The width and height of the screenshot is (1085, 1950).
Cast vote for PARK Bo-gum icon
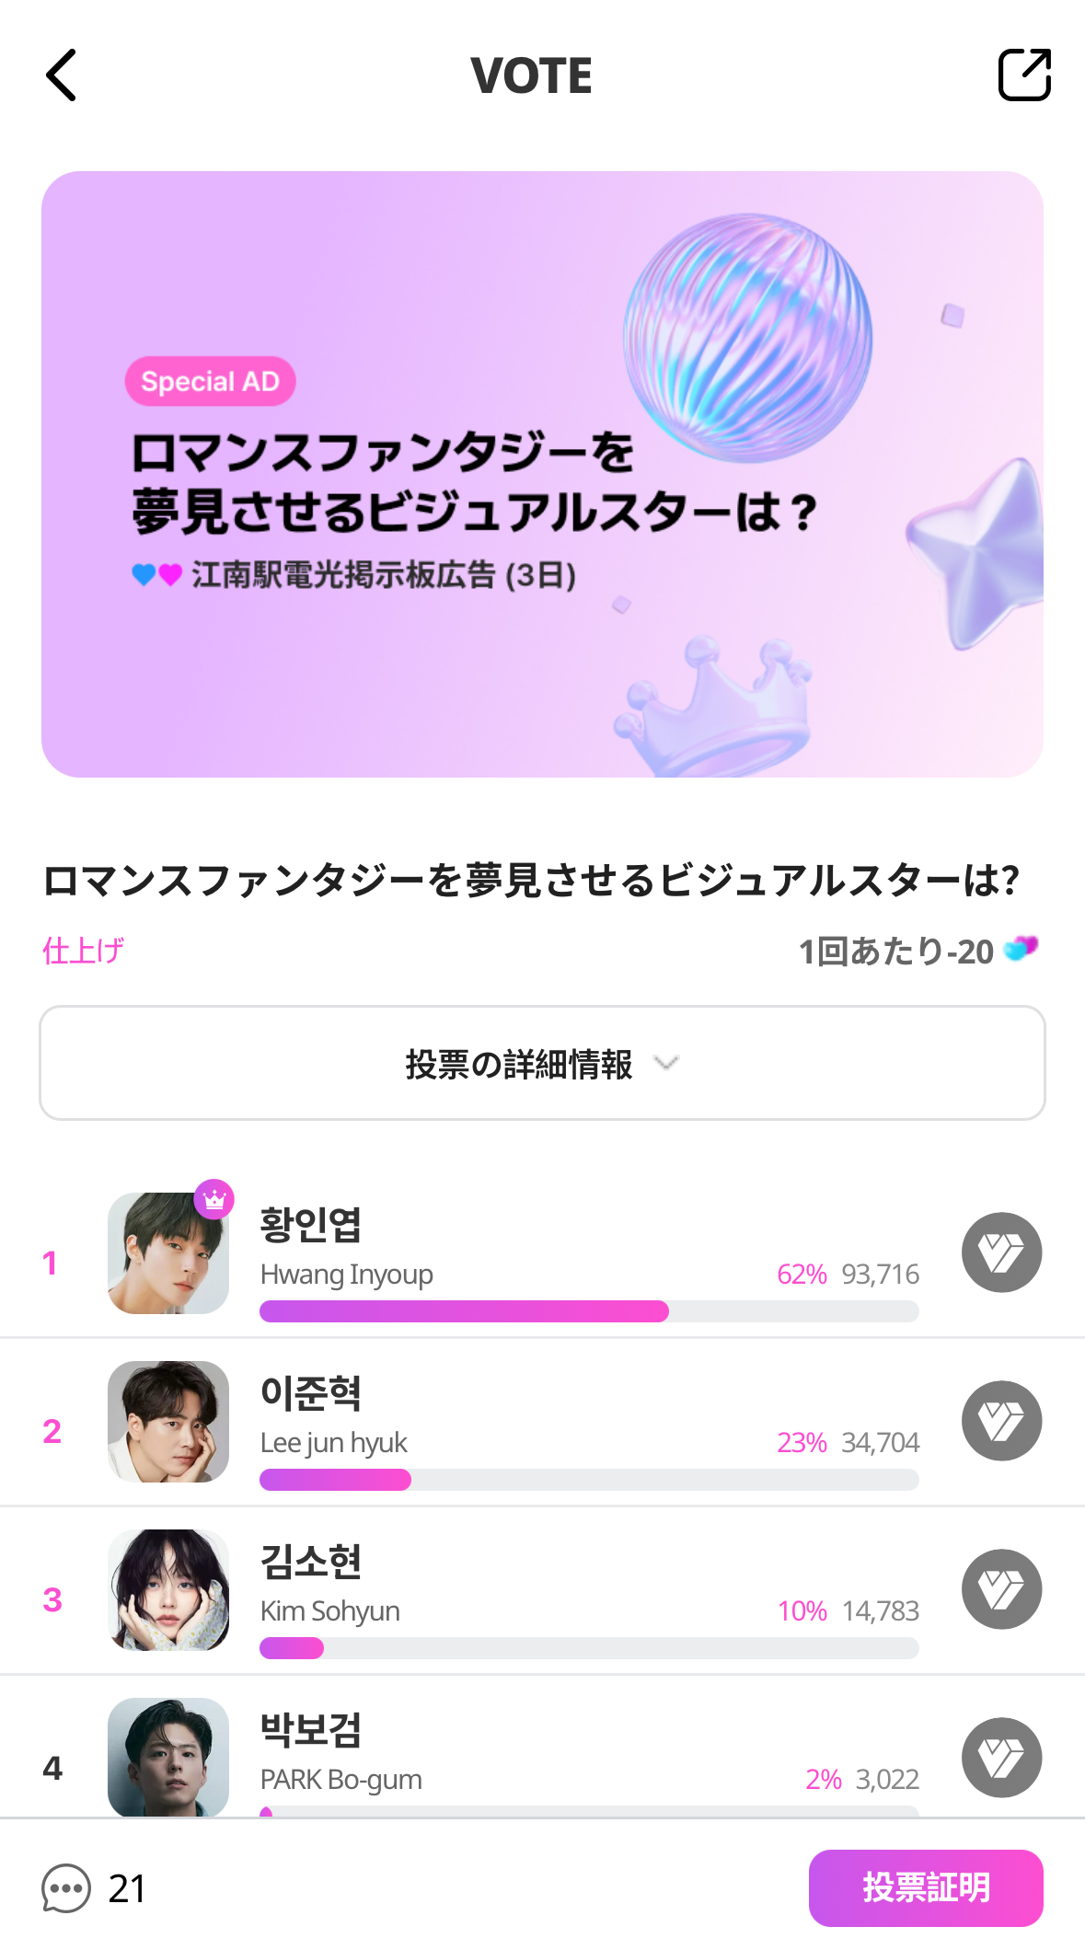coord(1001,1758)
